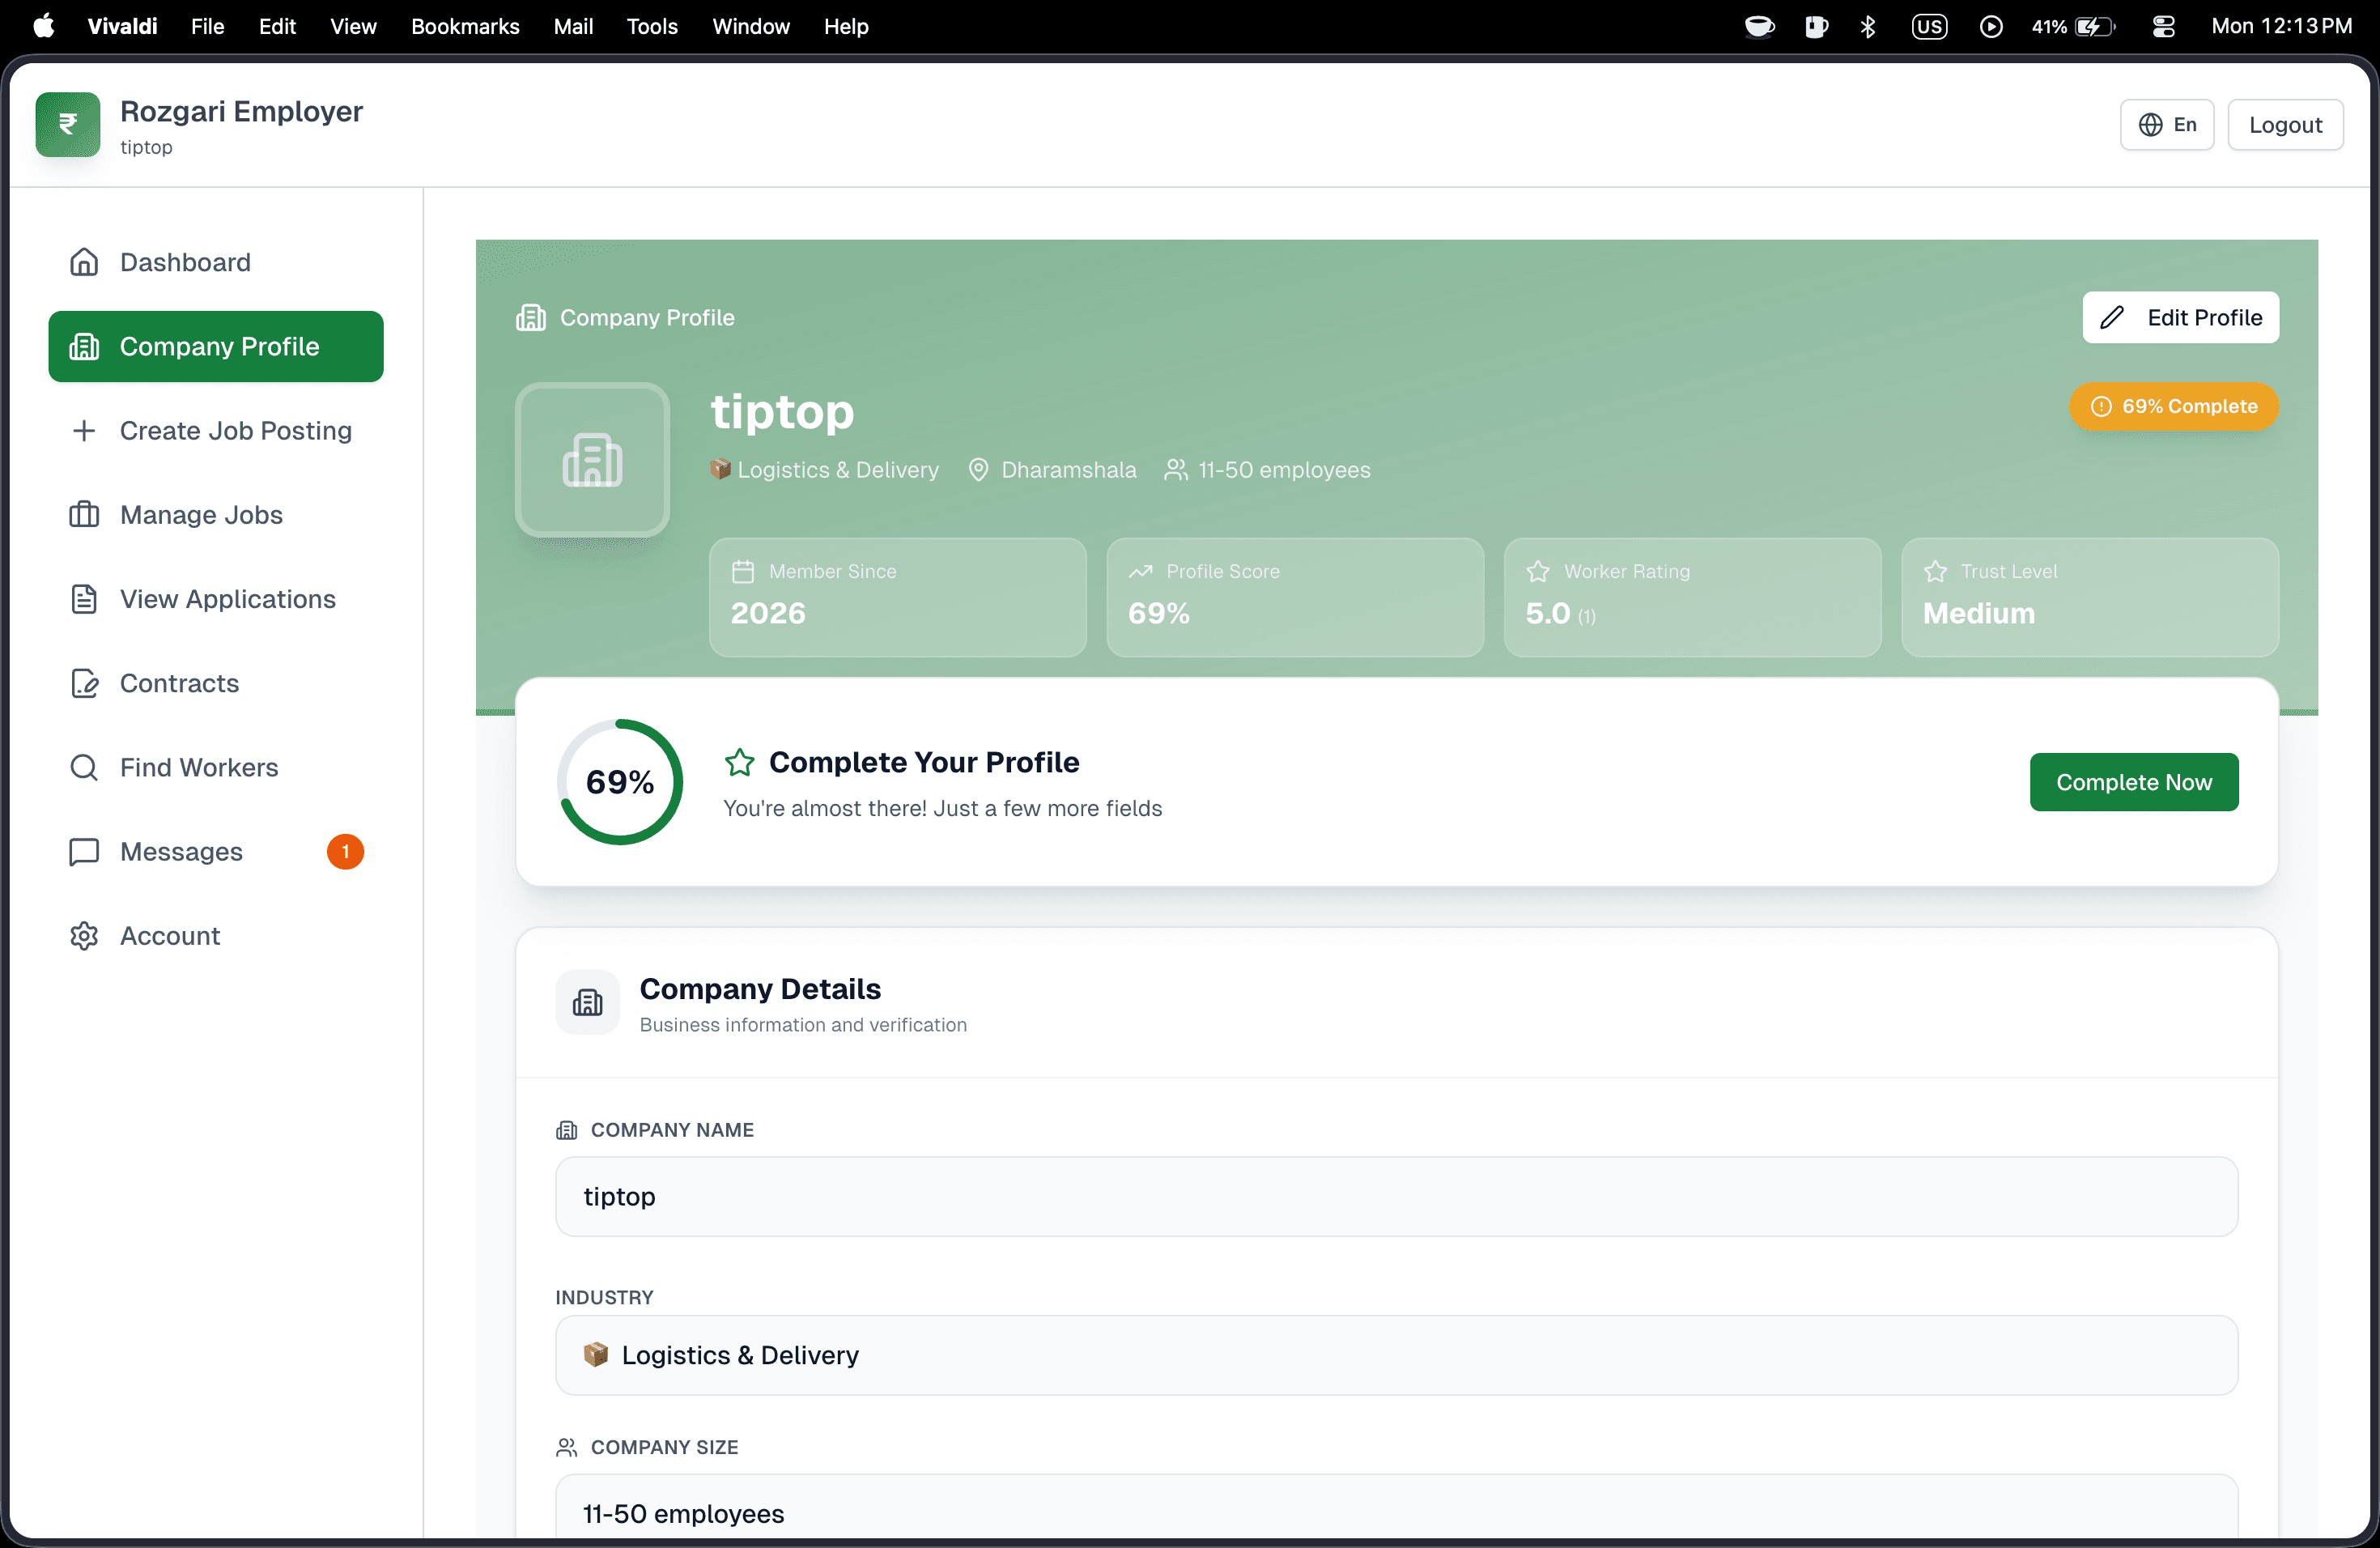Click the orange unread badge on Messages

click(345, 852)
